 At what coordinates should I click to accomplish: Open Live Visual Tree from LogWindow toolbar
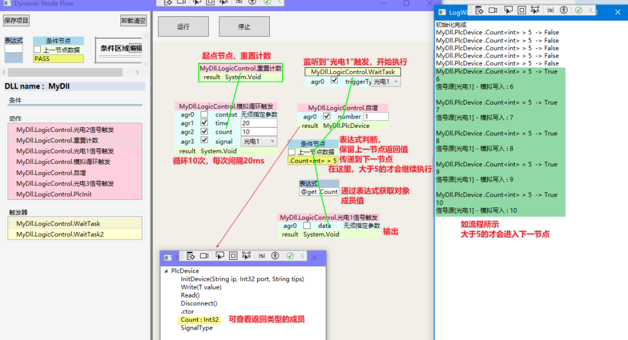click(x=479, y=10)
